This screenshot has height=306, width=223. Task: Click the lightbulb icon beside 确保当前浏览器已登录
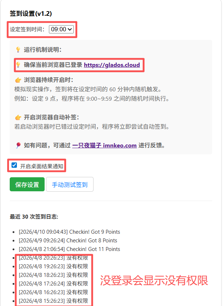(x=18, y=65)
